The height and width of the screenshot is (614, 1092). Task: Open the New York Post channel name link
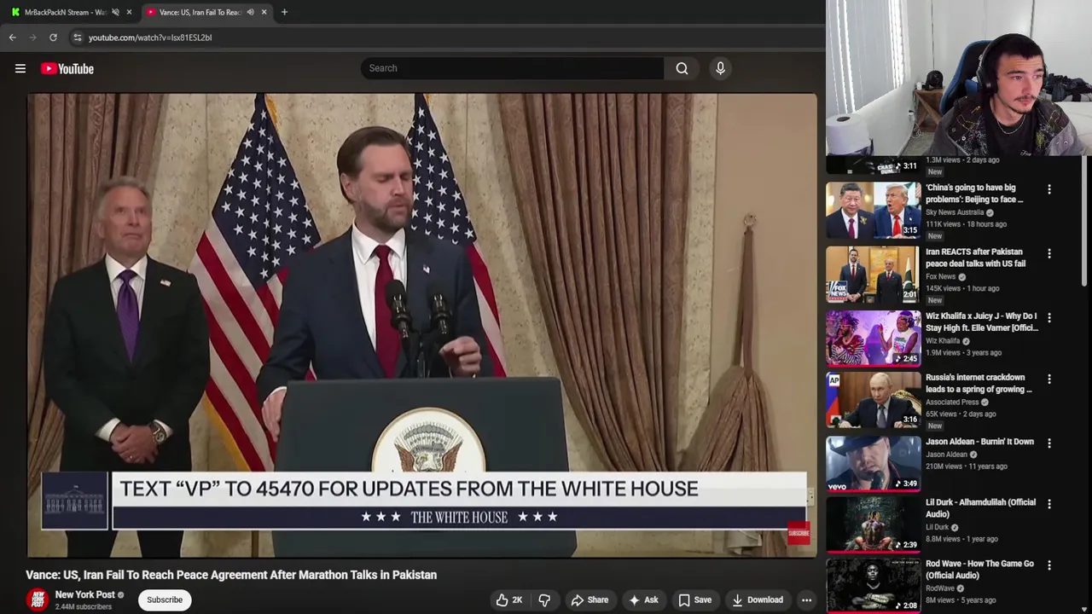point(84,594)
